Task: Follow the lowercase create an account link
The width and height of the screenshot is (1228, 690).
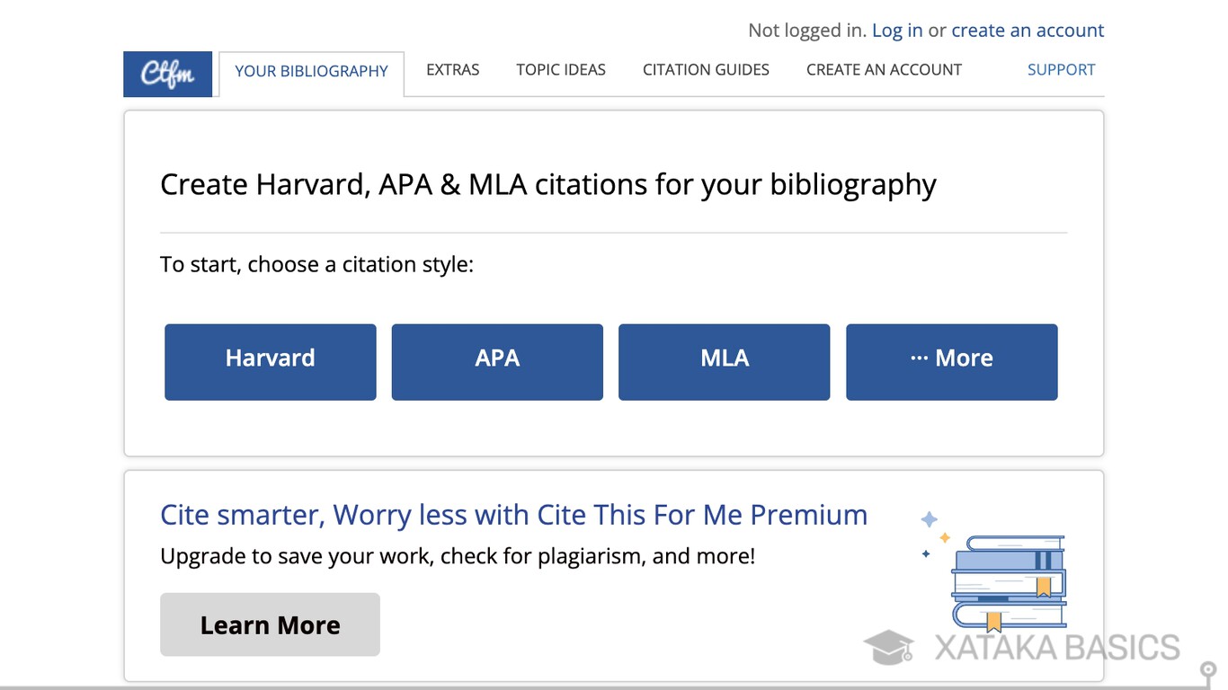Action: 1028,31
